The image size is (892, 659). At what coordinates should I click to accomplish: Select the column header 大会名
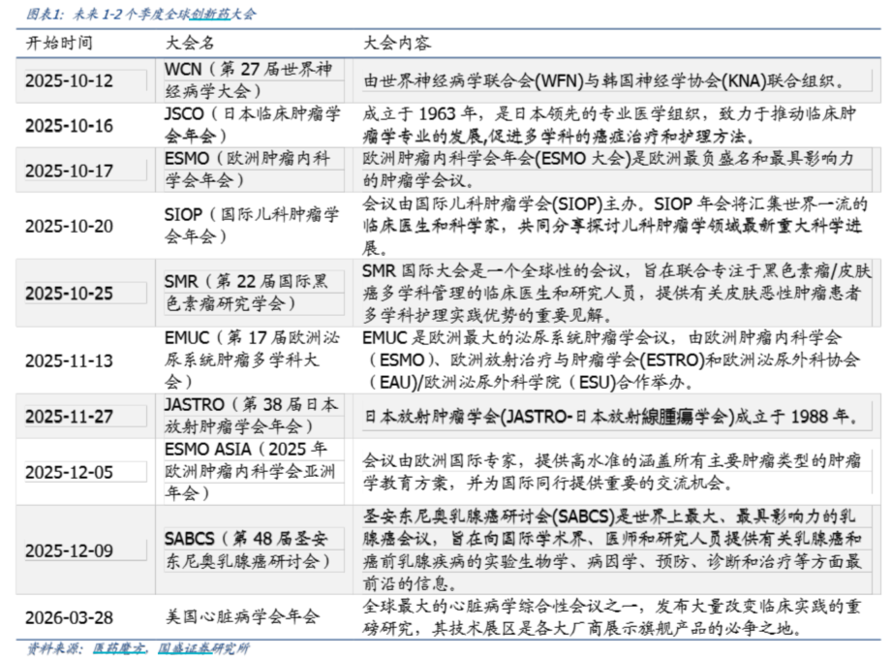(190, 43)
